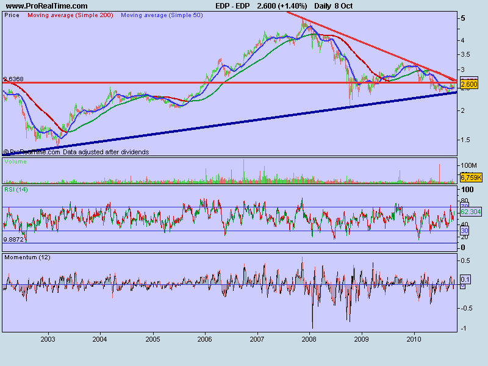Viewport: 488px width, 366px height.
Task: Click the 2005 year label on time axis
Action: [152, 339]
